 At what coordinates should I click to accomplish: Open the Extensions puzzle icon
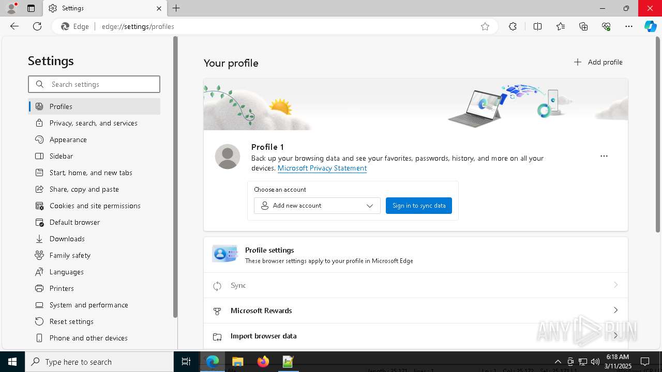point(513,26)
